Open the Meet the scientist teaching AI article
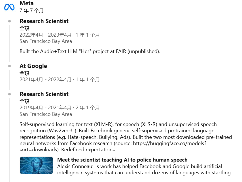This screenshot has height=182, width=242. tap(122, 160)
